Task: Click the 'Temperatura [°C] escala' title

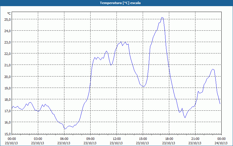Action: tap(120, 3)
